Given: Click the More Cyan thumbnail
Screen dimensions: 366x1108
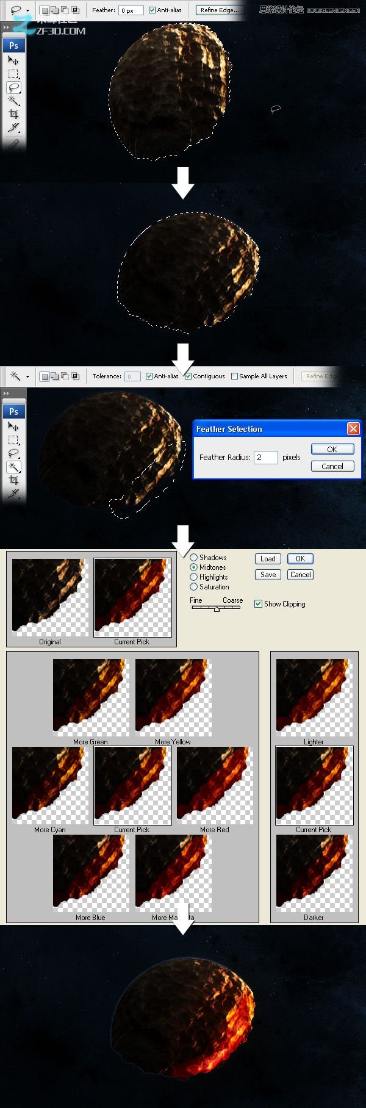Looking at the screenshot, I should [50, 786].
